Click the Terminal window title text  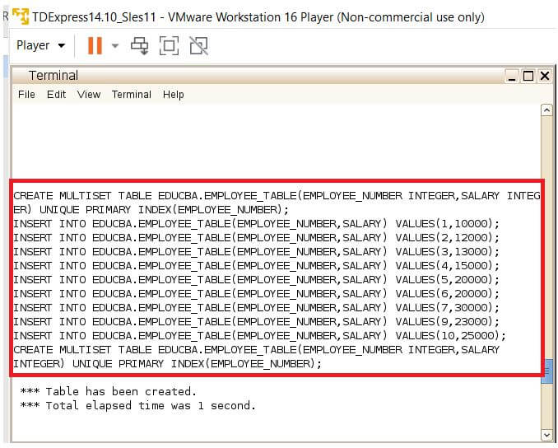(x=53, y=76)
